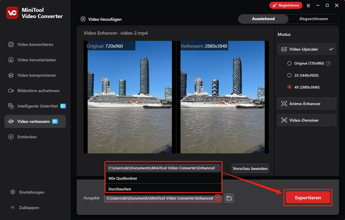Click the Bildschirm aufnehmen camera icon
The width and height of the screenshot is (345, 220).
(11, 91)
